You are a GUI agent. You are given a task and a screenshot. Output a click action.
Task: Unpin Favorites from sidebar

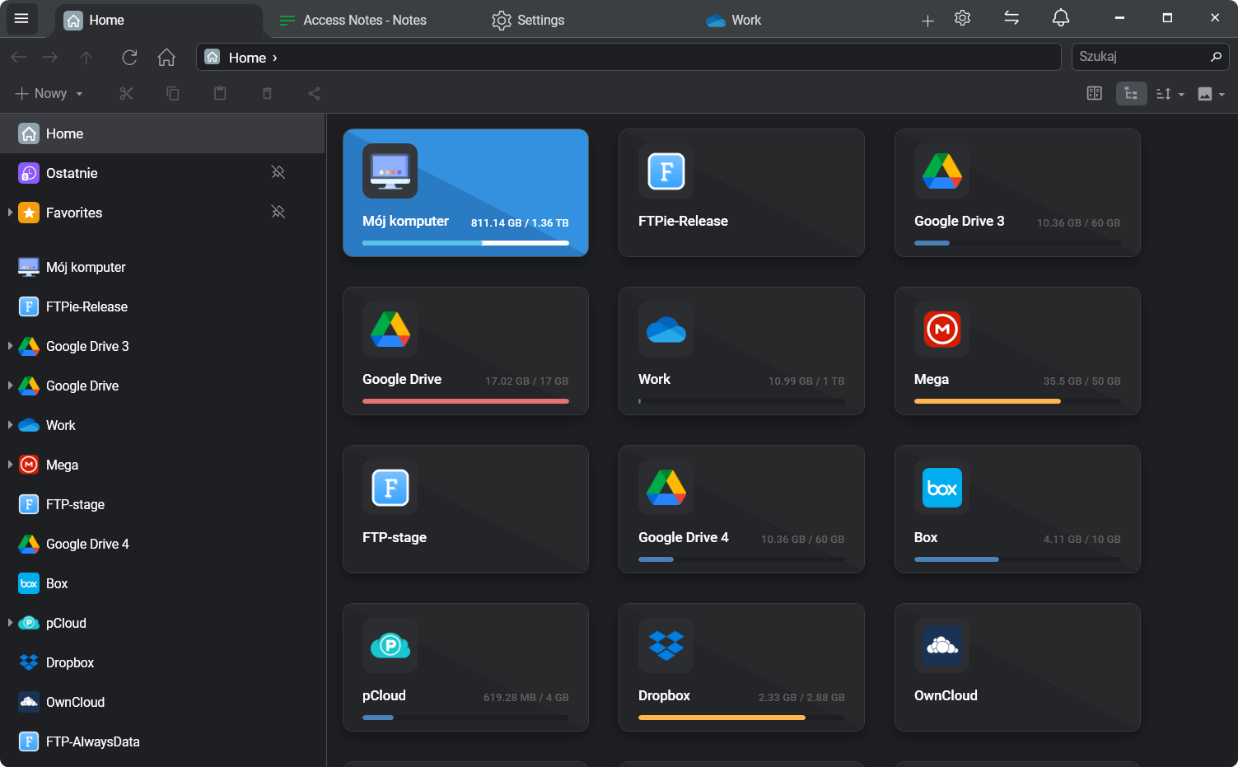click(278, 212)
